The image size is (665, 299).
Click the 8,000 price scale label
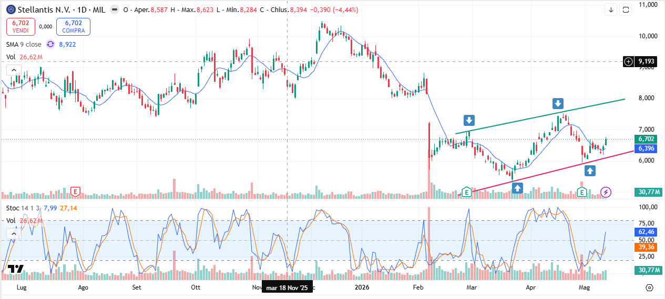coord(647,98)
